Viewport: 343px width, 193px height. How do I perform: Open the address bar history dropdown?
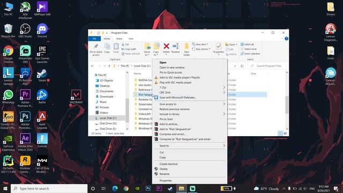[235, 66]
